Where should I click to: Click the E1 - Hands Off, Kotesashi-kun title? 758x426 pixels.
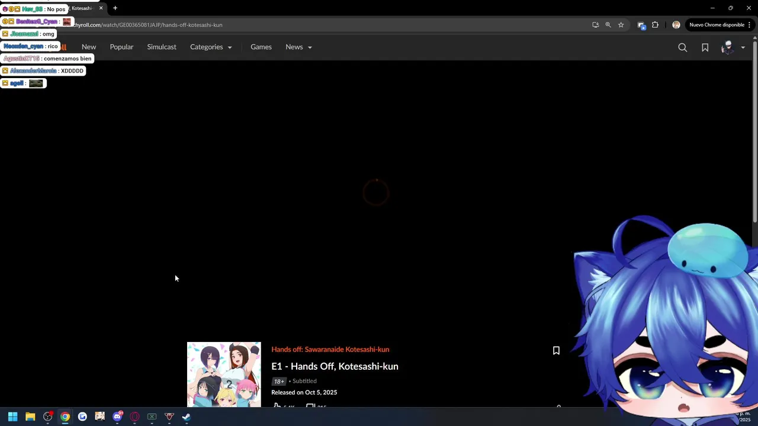pyautogui.click(x=335, y=366)
